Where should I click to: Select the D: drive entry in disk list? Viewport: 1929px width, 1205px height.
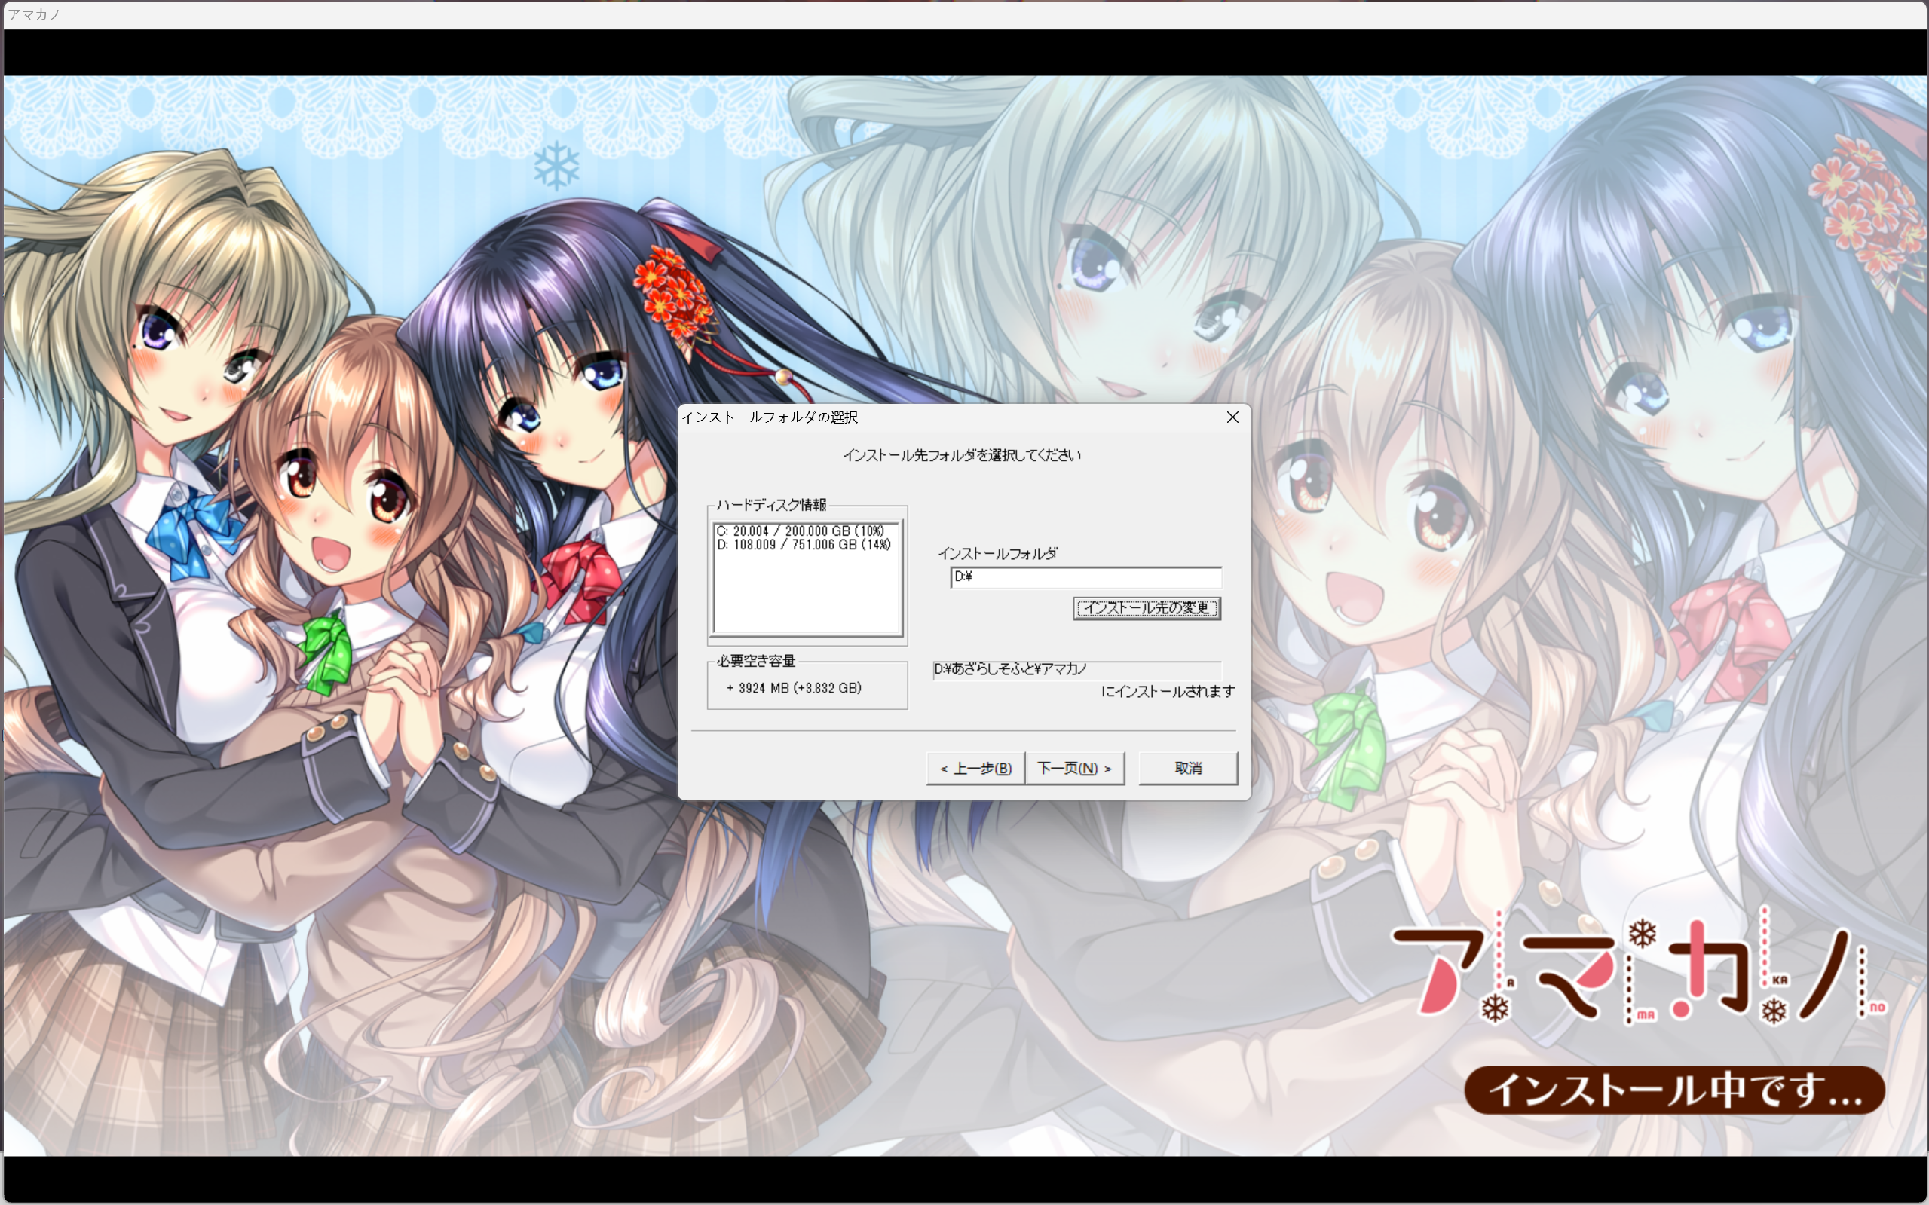[803, 545]
